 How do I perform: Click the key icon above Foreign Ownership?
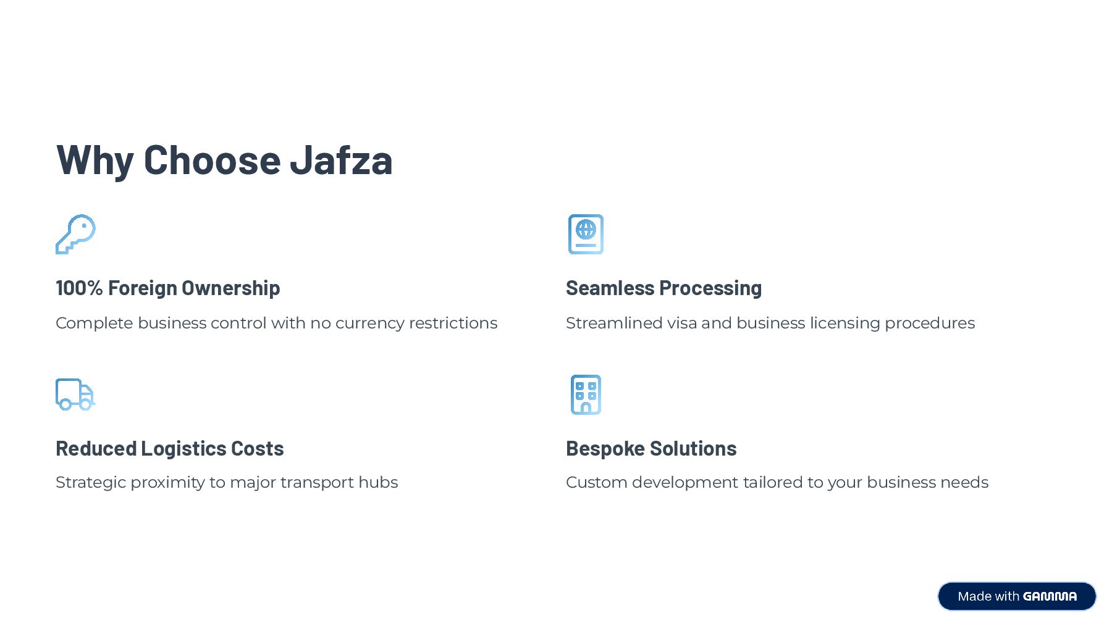(x=75, y=234)
